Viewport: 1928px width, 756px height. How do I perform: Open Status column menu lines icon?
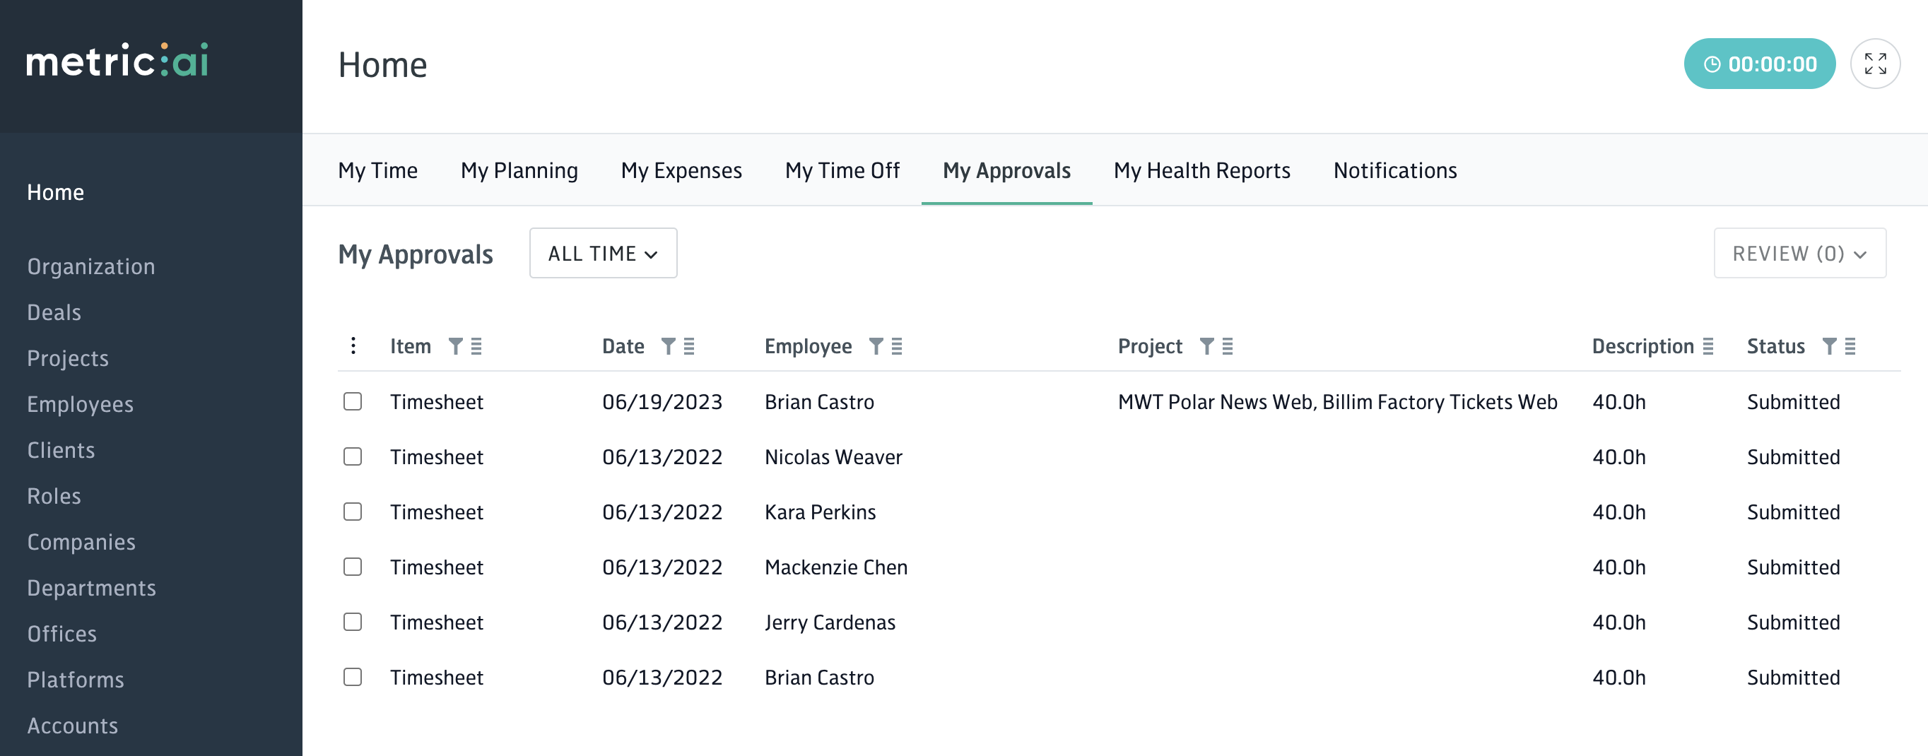click(x=1850, y=345)
